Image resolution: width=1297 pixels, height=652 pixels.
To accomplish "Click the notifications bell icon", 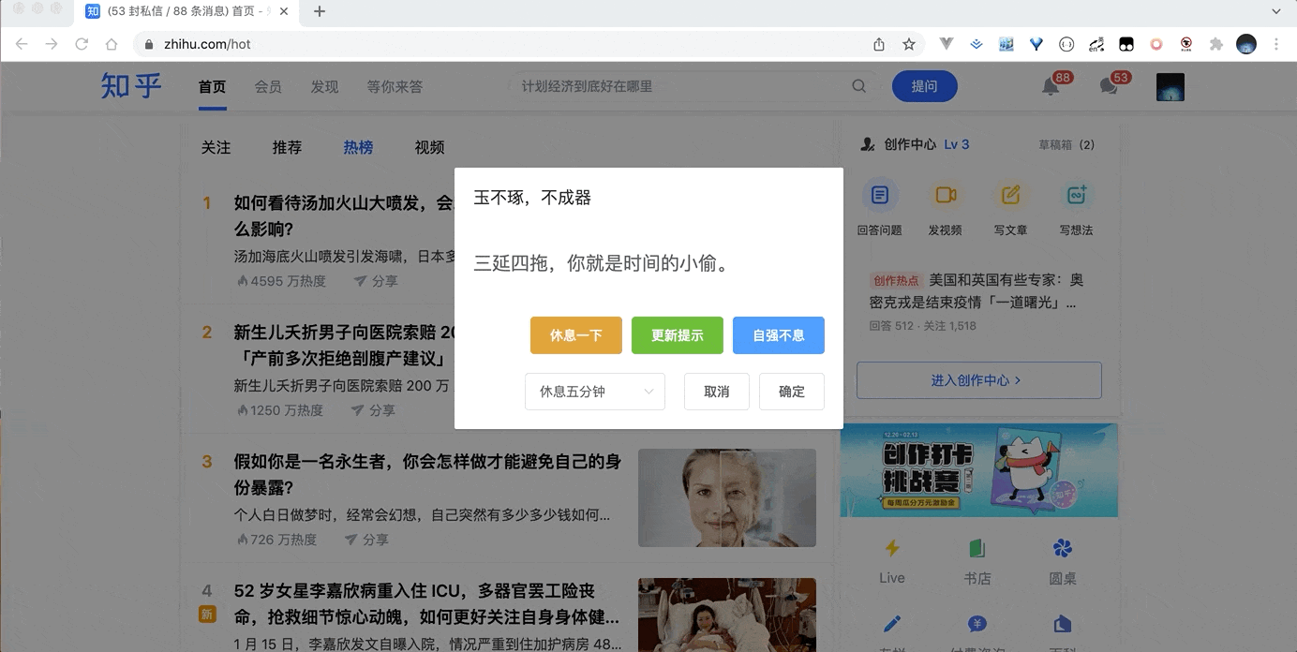I will tap(1051, 87).
